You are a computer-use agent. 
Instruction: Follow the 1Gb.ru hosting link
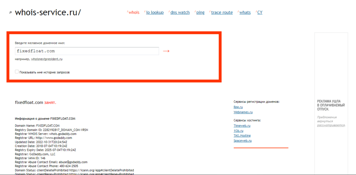point(238,130)
